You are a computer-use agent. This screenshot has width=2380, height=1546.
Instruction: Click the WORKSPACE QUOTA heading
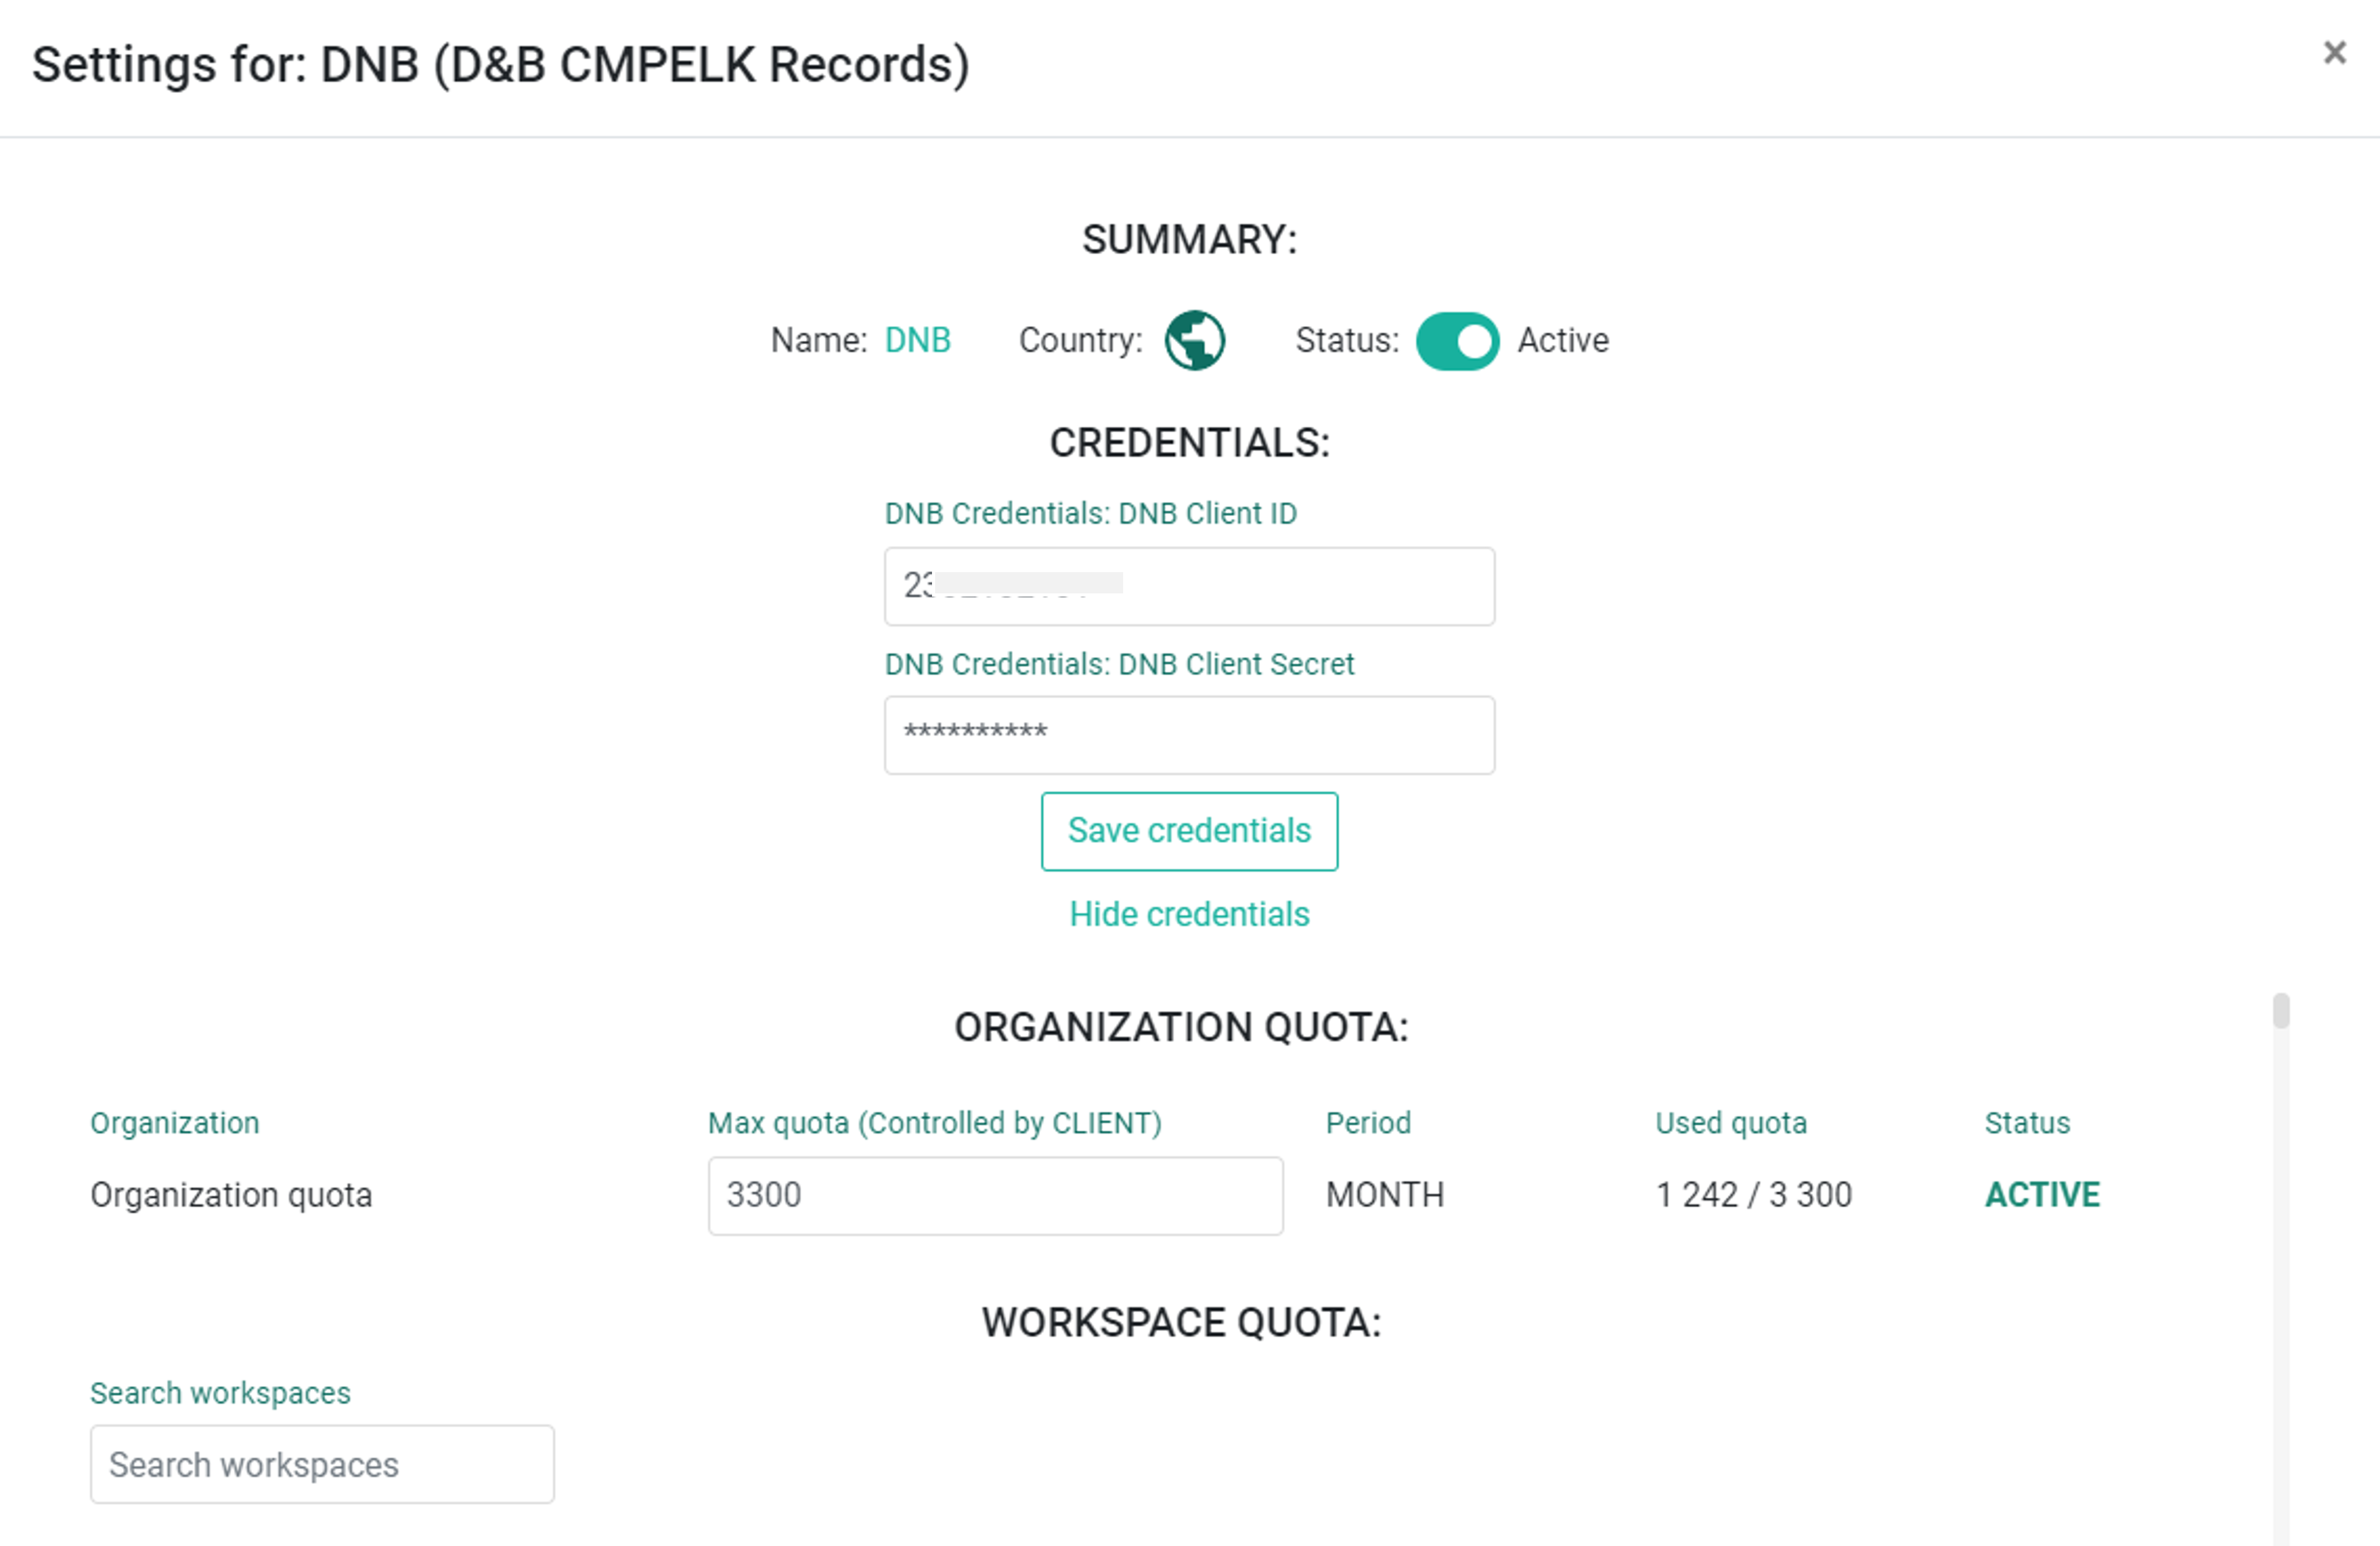tap(1181, 1322)
